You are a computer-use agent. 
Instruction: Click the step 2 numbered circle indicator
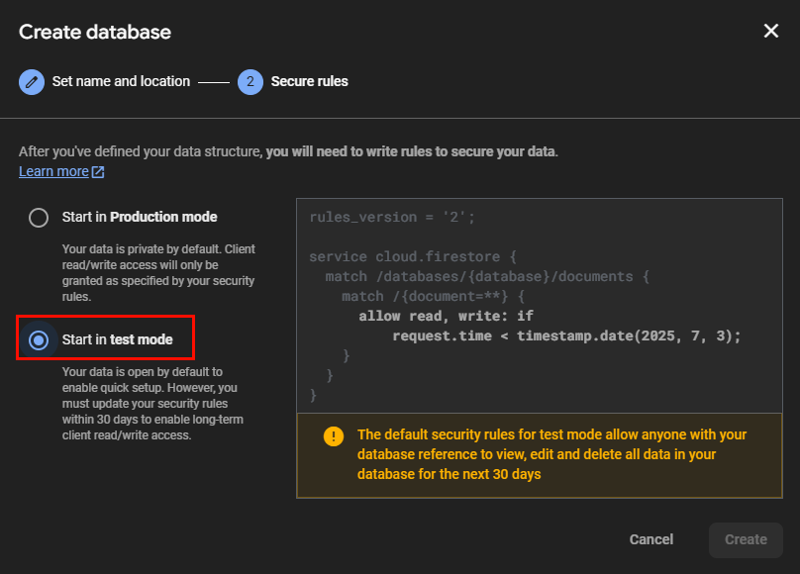(250, 81)
